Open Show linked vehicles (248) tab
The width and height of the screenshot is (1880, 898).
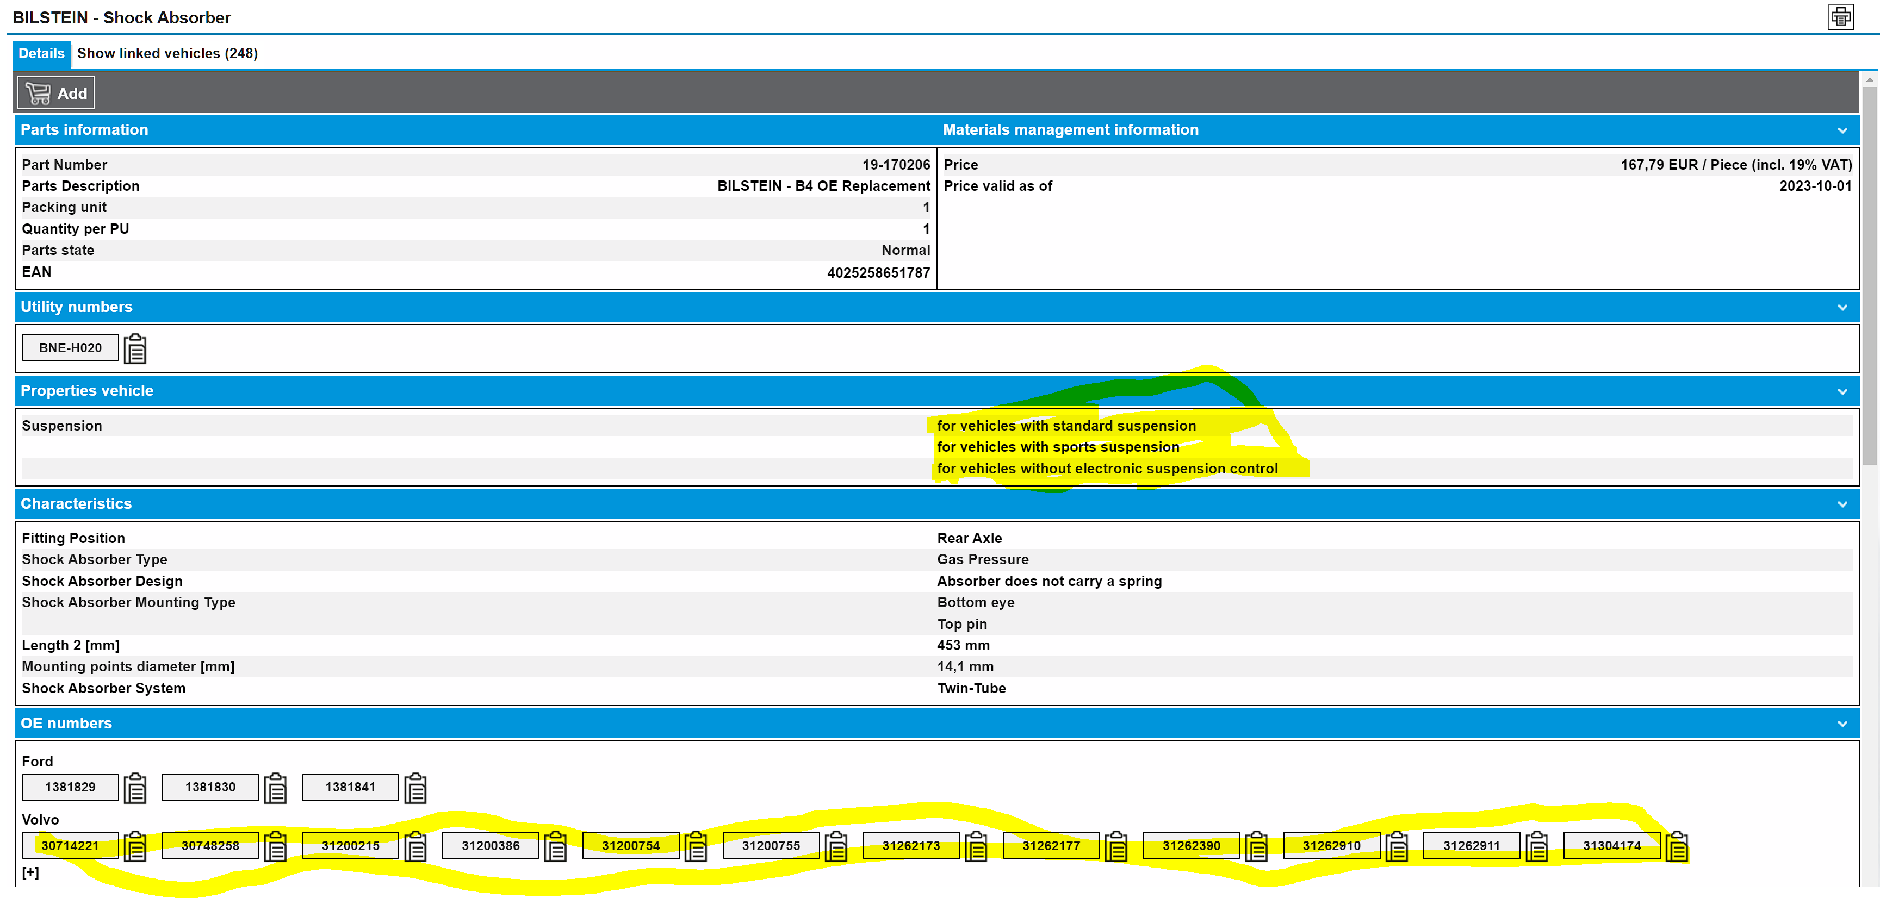(167, 54)
